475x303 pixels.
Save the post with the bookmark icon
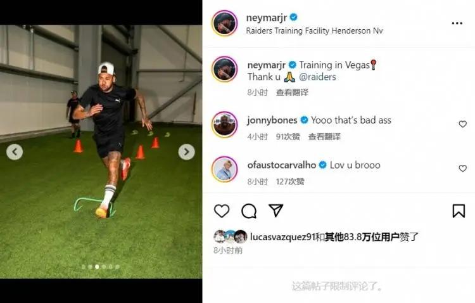459,211
